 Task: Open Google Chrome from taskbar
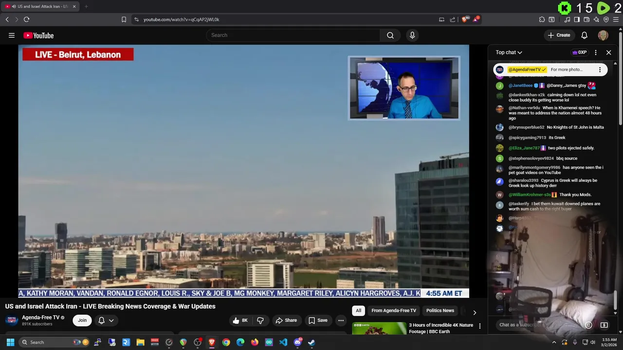(226, 342)
